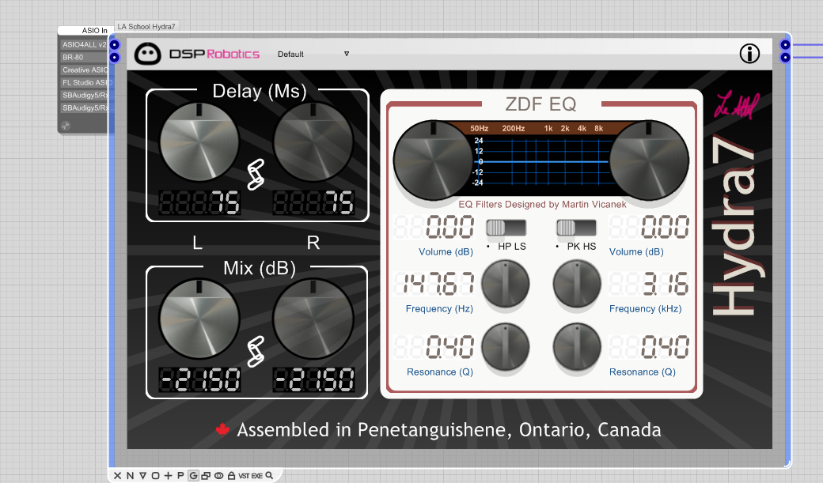Flip the HP LS filter type switch

click(506, 228)
